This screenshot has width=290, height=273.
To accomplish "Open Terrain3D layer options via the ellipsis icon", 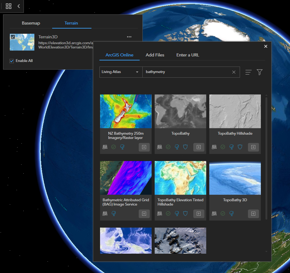I will (x=129, y=37).
